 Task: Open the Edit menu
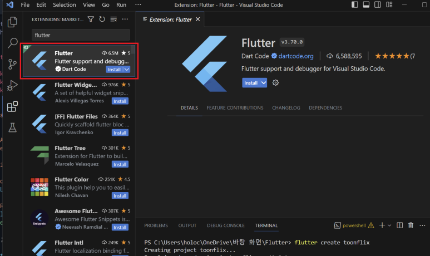pos(41,4)
